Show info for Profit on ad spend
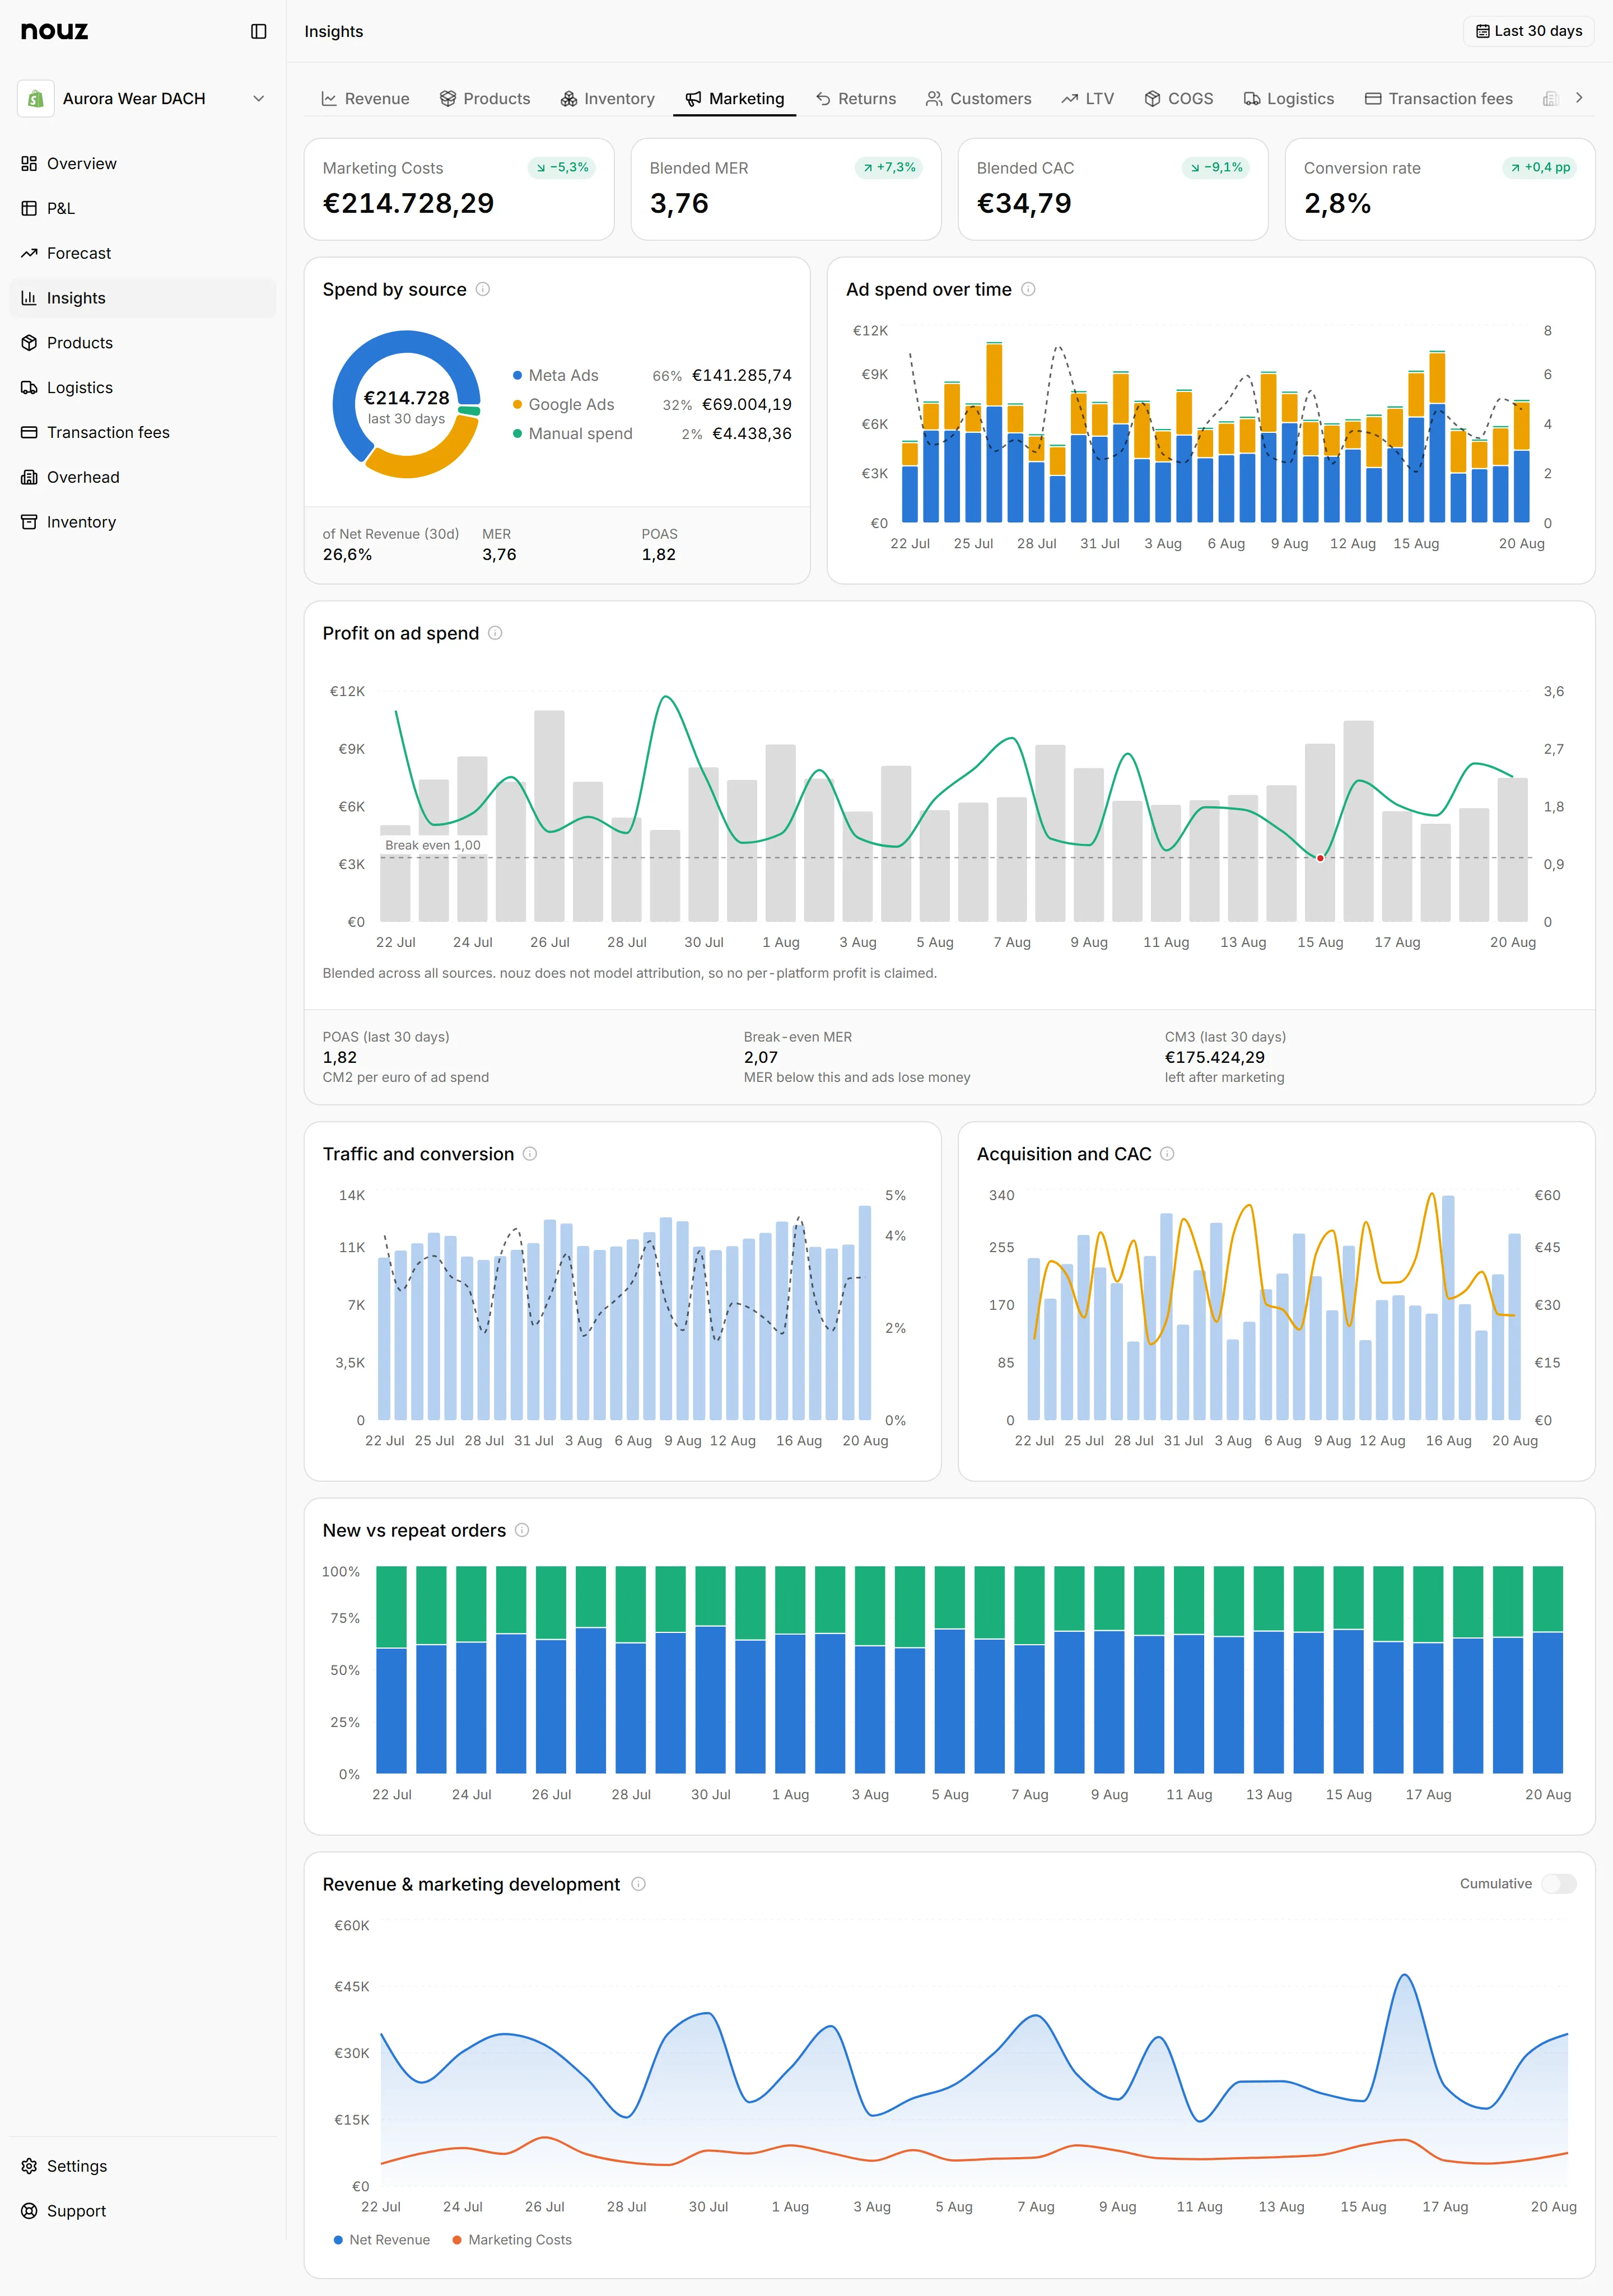Image resolution: width=1613 pixels, height=2296 pixels. click(x=495, y=633)
